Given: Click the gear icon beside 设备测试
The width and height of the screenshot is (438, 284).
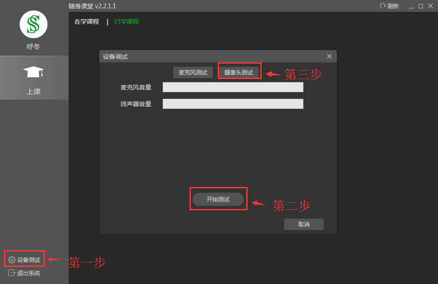Looking at the screenshot, I should (x=12, y=260).
